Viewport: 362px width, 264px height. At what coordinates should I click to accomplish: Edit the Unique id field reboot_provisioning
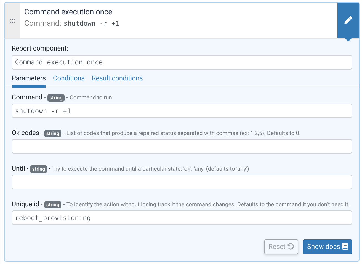(x=182, y=218)
